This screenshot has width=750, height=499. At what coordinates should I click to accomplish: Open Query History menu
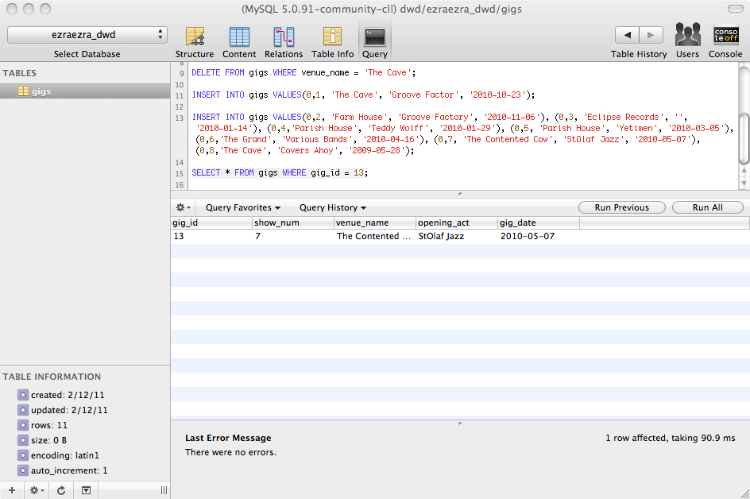point(333,207)
